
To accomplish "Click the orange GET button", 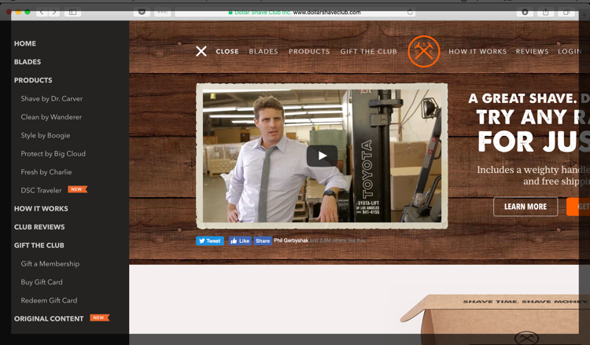I will 578,207.
